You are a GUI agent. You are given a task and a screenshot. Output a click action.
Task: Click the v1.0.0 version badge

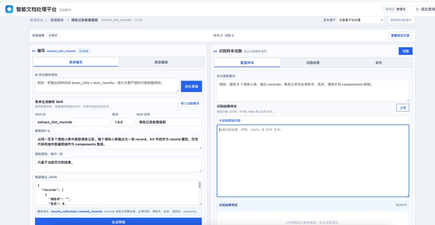tap(83, 51)
